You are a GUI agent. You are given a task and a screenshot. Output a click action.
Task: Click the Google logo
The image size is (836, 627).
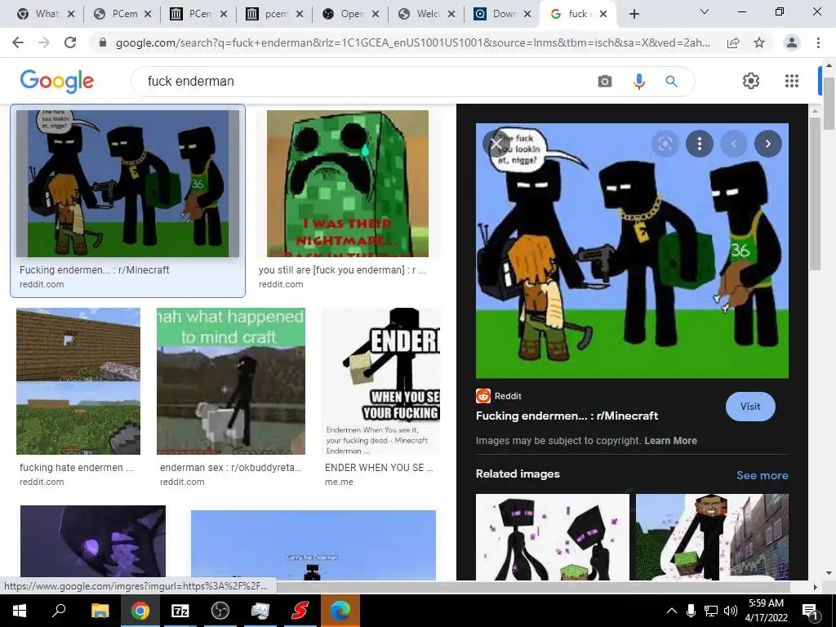pyautogui.click(x=57, y=81)
